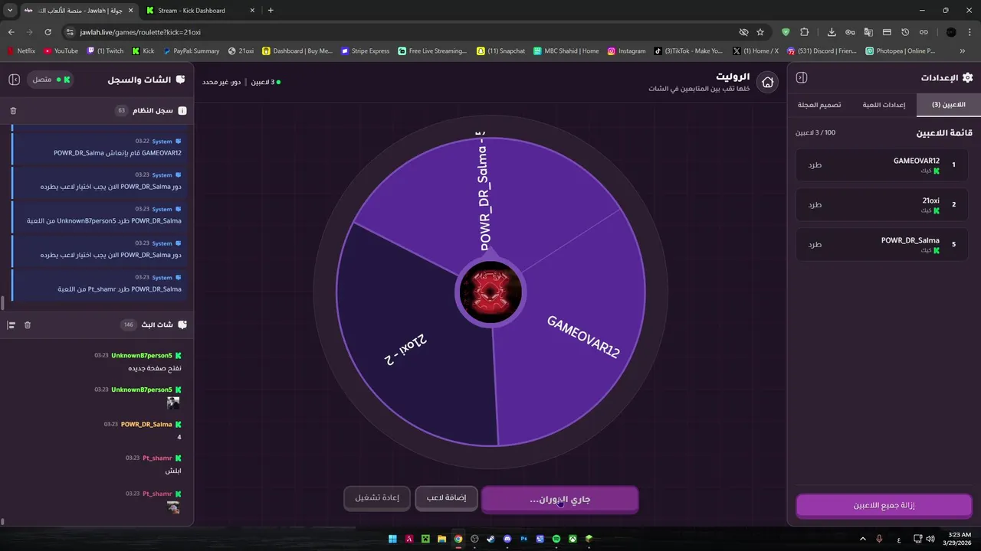The width and height of the screenshot is (981, 551).
Task: Open browser profile avatar
Action: pos(951,32)
